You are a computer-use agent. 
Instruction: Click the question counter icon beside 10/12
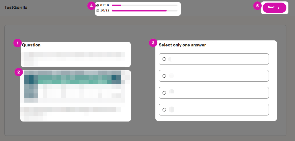point(97,11)
